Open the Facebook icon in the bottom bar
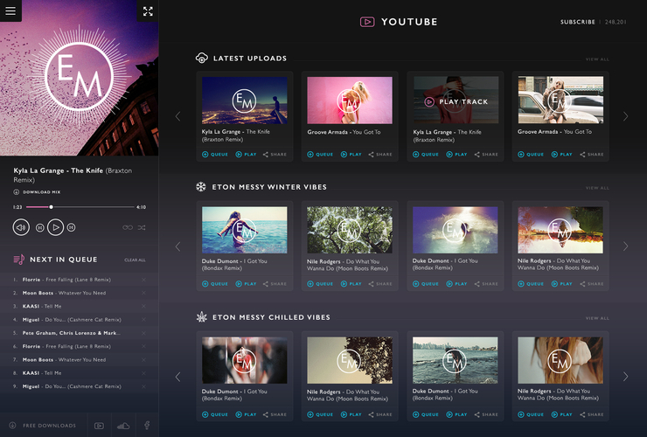 (x=147, y=425)
